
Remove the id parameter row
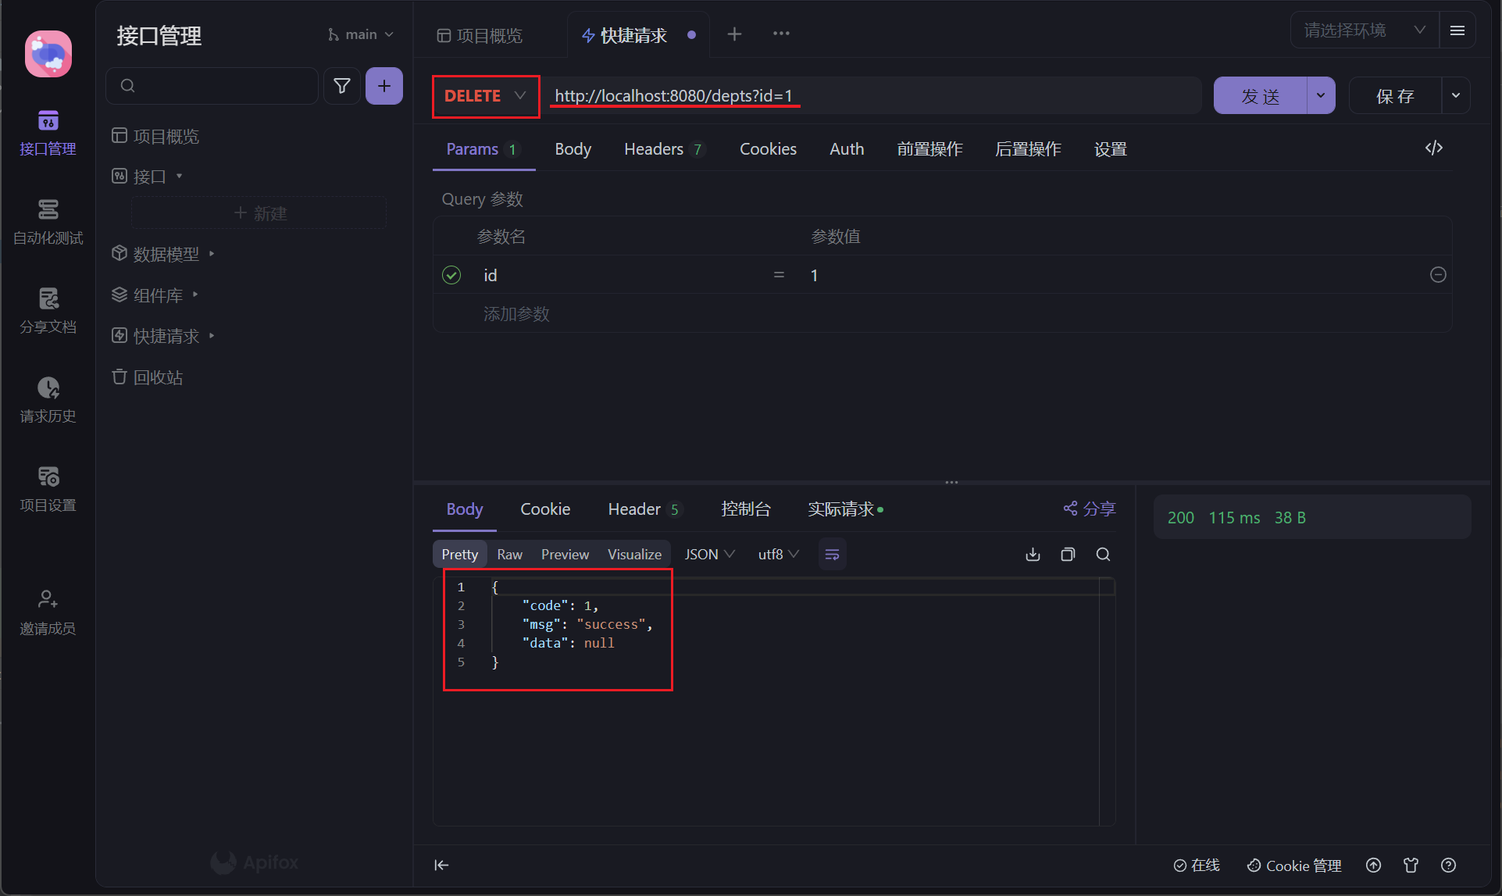tap(1437, 275)
